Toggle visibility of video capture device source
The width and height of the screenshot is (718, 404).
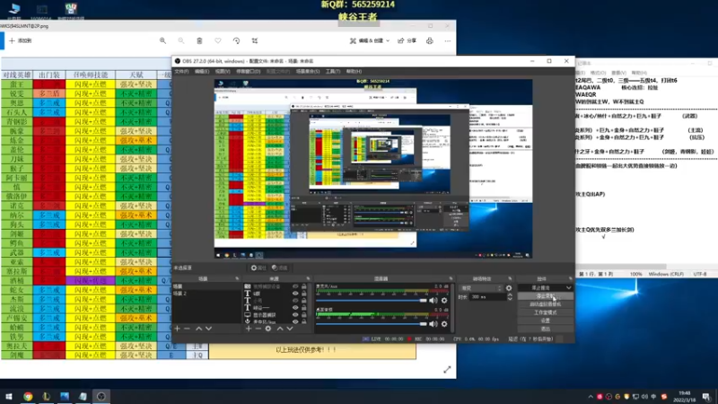295,286
